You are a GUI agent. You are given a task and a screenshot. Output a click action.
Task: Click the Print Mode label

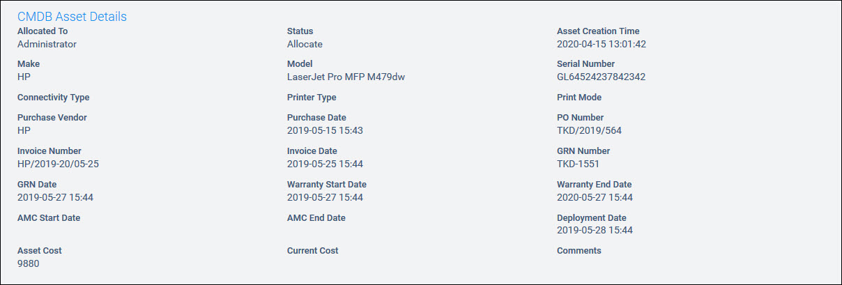579,98
